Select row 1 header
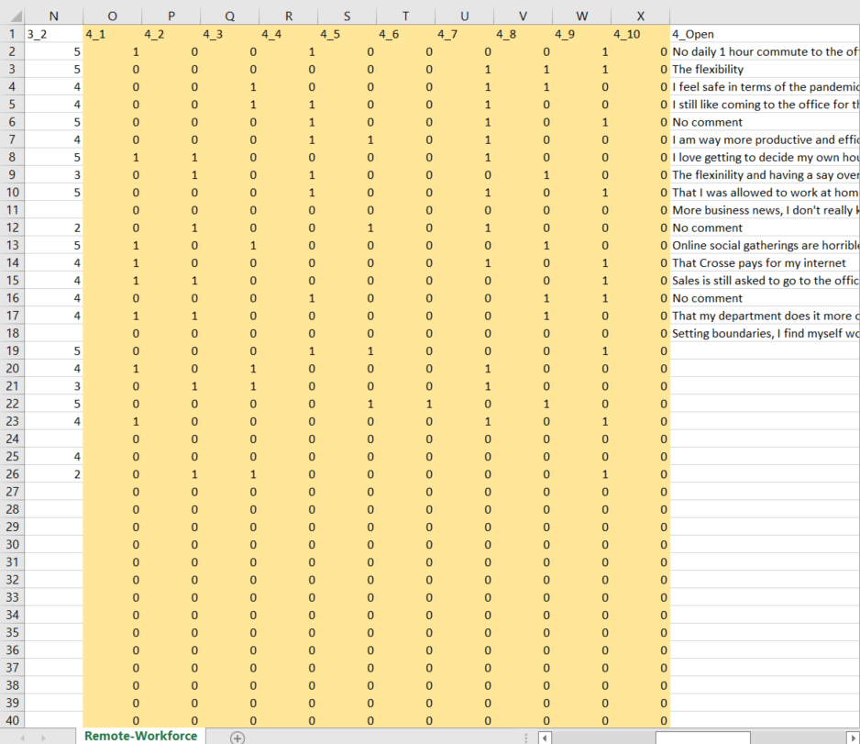 (12, 34)
